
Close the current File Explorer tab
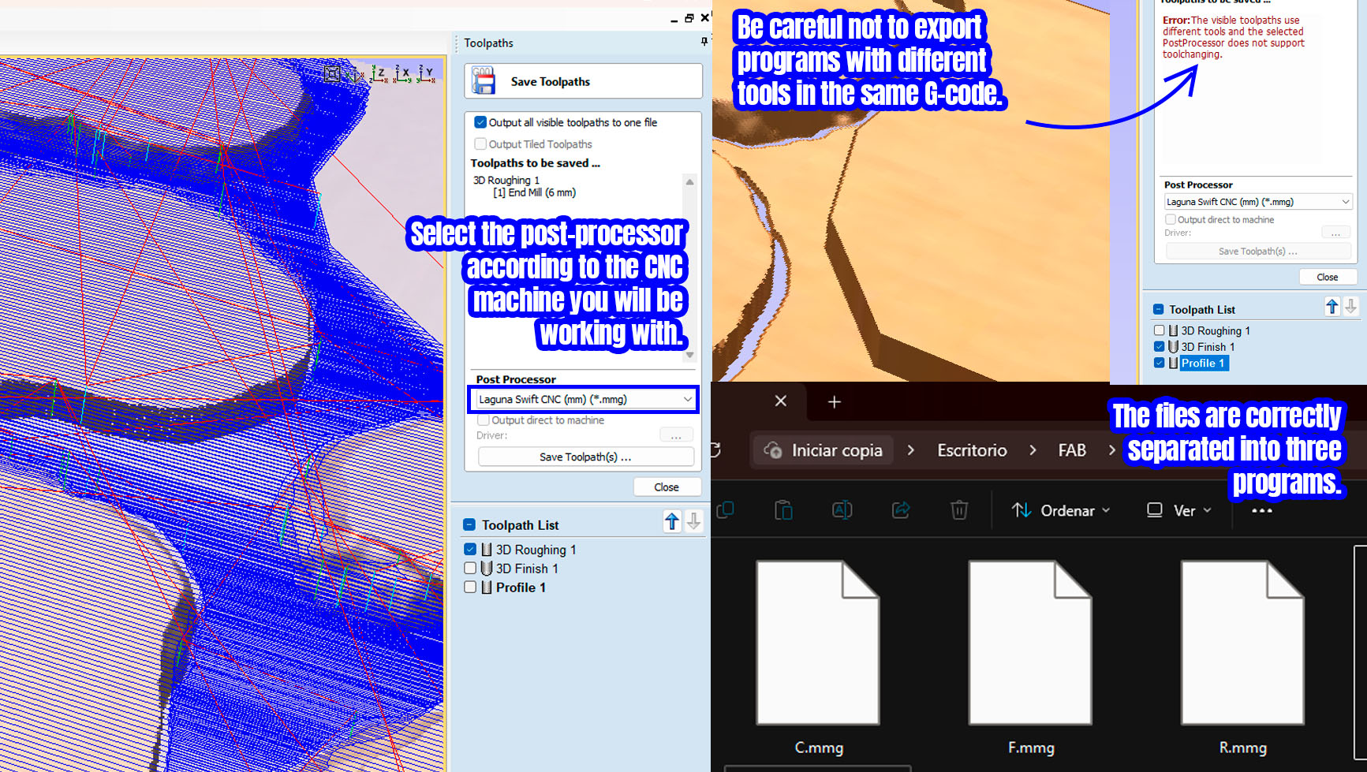click(x=781, y=401)
